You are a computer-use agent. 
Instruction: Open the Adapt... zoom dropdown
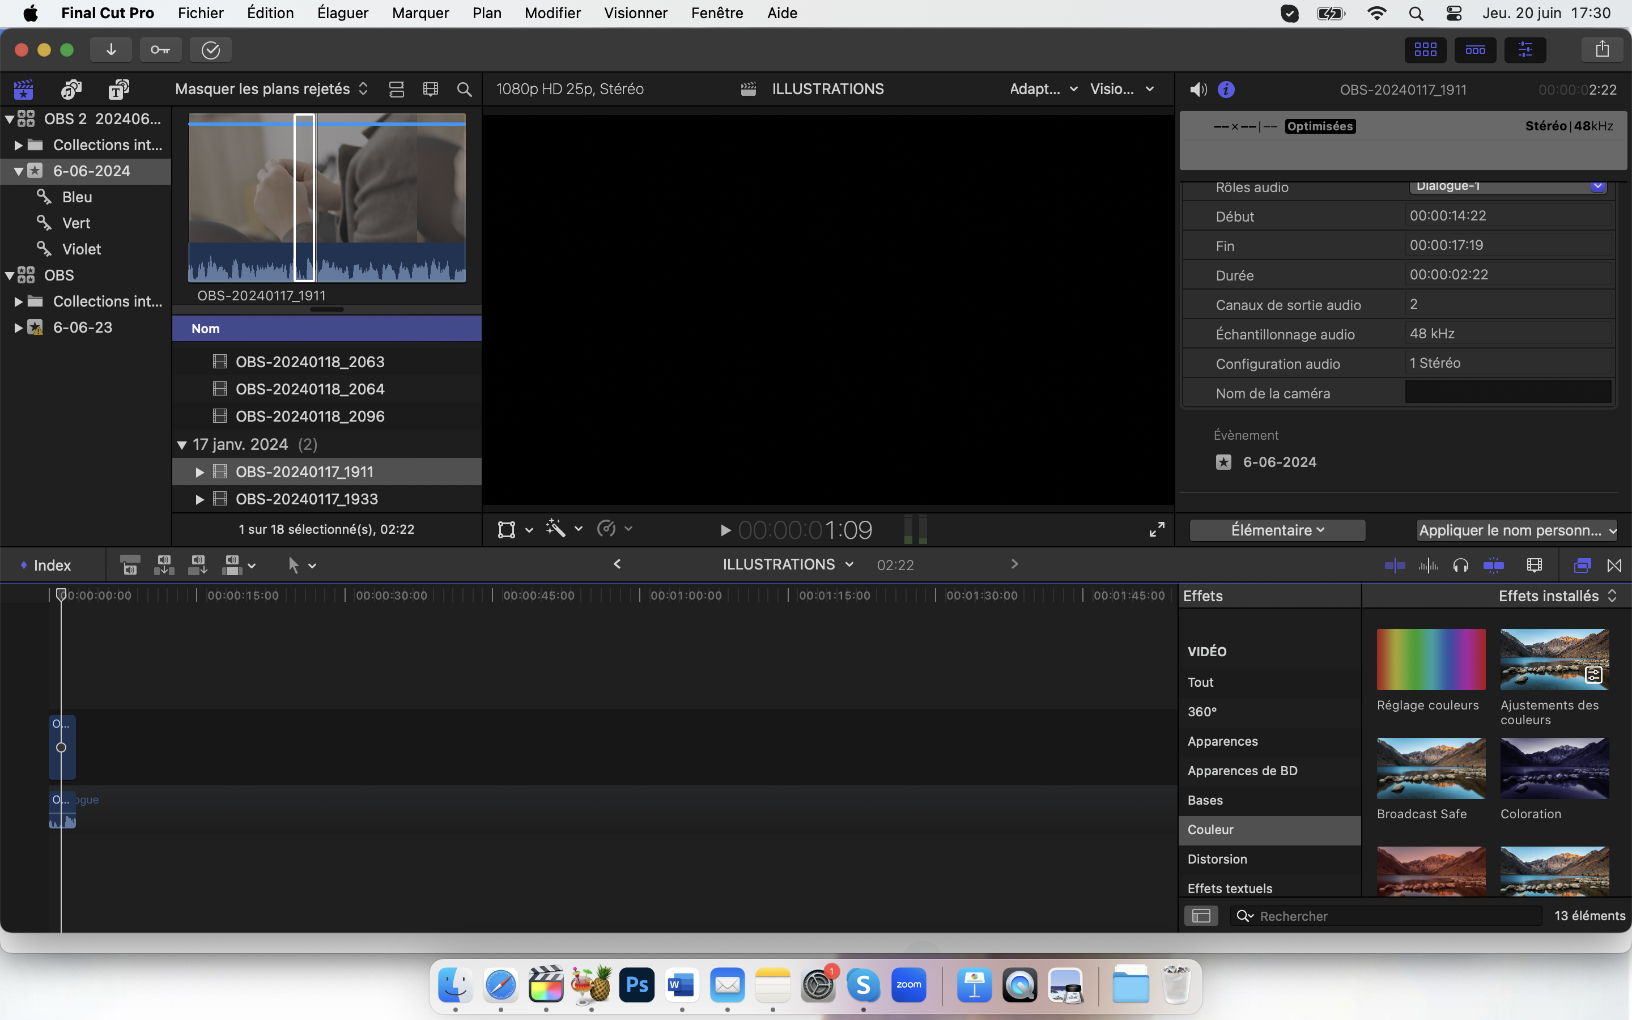1043,89
